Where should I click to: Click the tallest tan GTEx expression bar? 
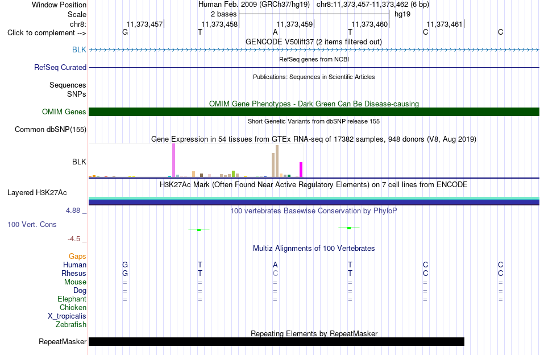(277, 161)
